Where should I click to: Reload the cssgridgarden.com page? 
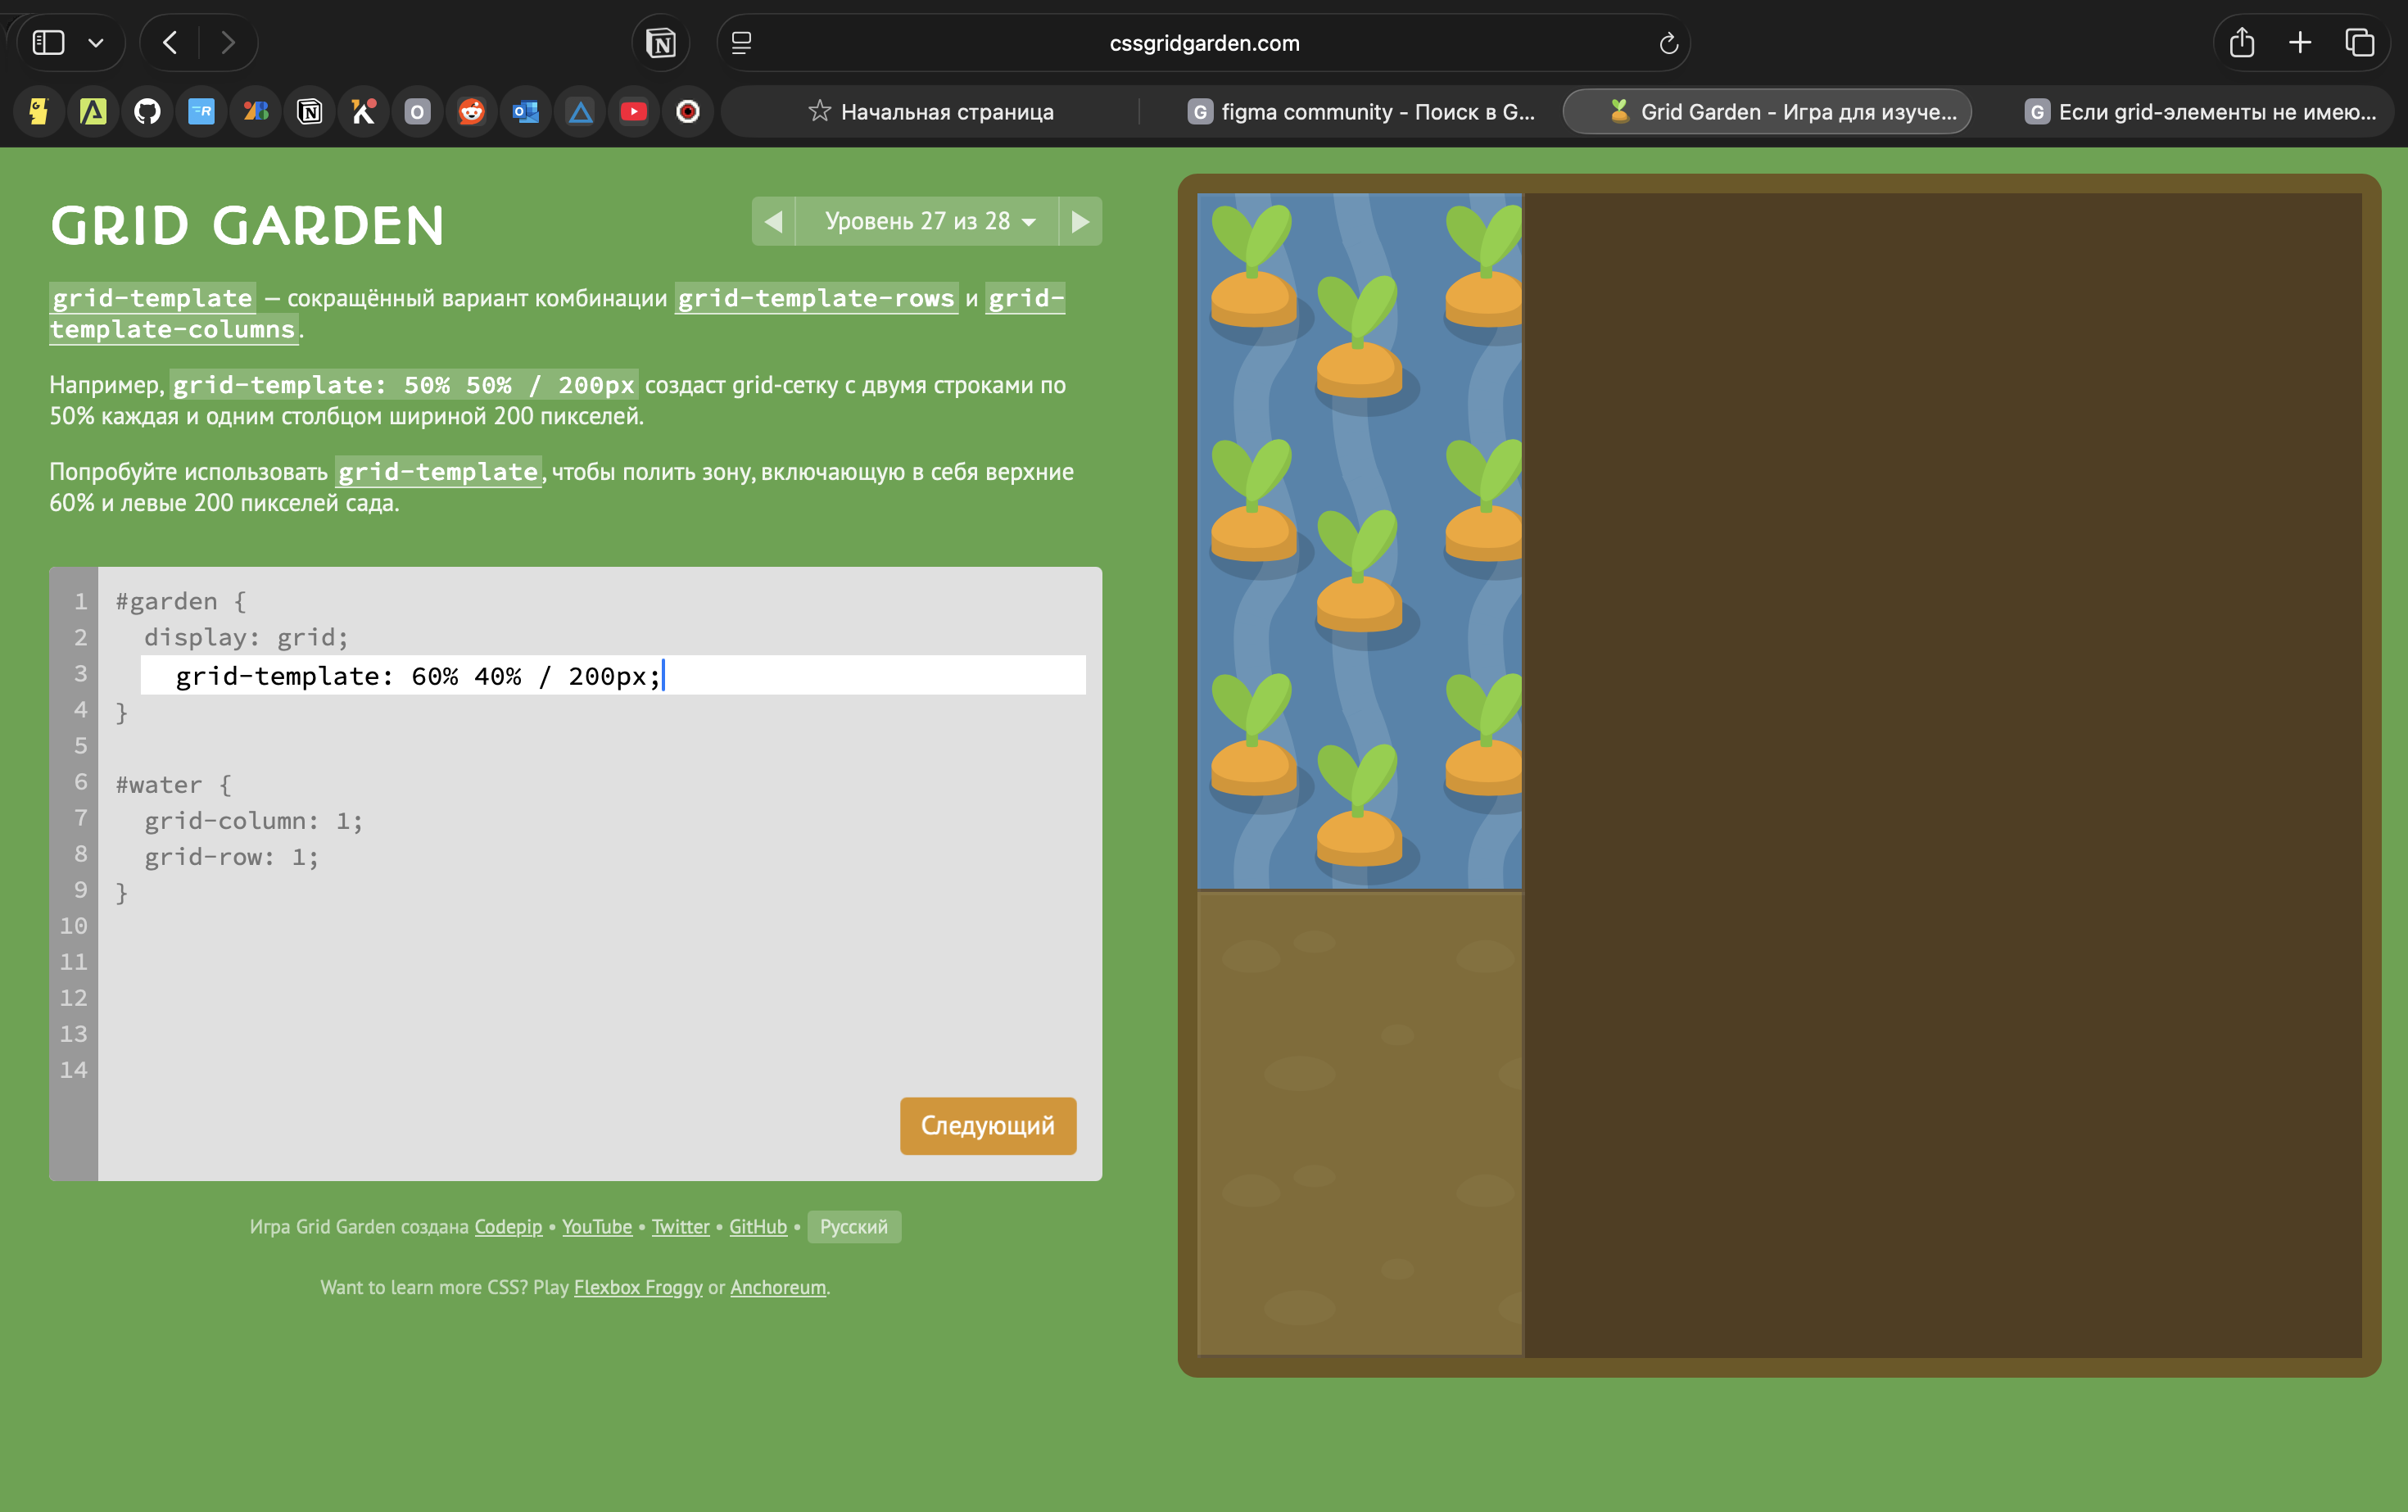click(x=1667, y=43)
